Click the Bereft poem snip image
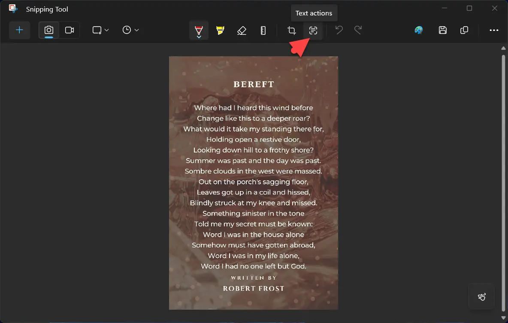 (x=253, y=183)
